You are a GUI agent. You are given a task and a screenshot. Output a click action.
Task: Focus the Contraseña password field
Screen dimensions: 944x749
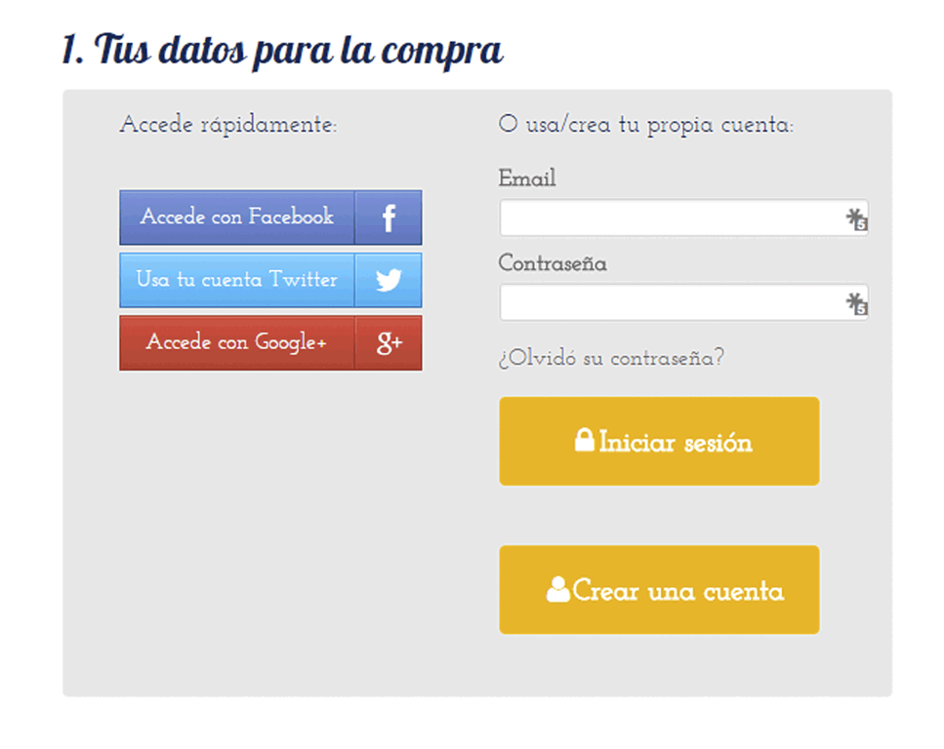(x=683, y=302)
